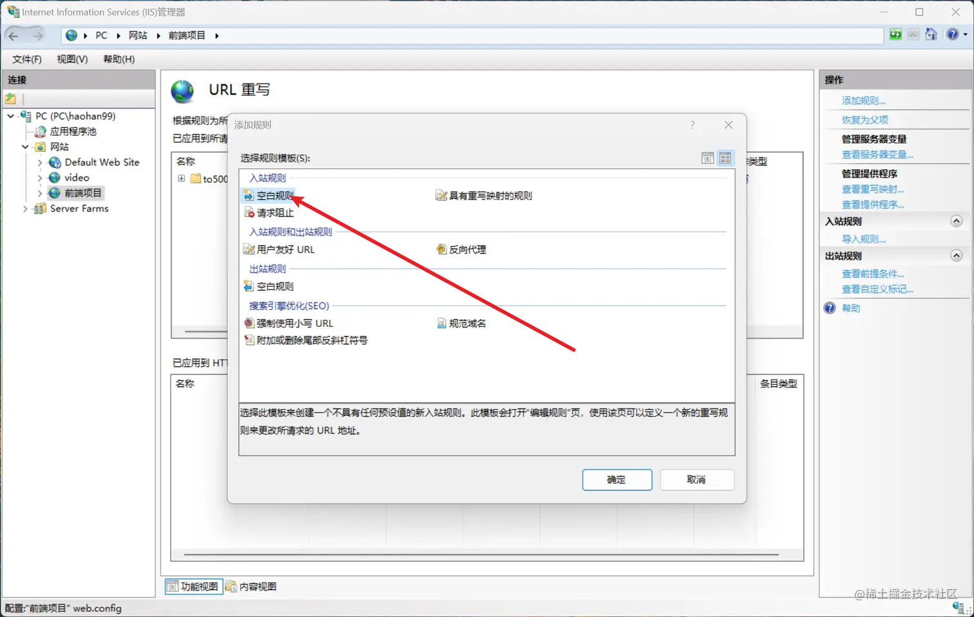The image size is (974, 617).
Task: Collapse the PC (PC\haohan99) node
Action: tap(11, 116)
